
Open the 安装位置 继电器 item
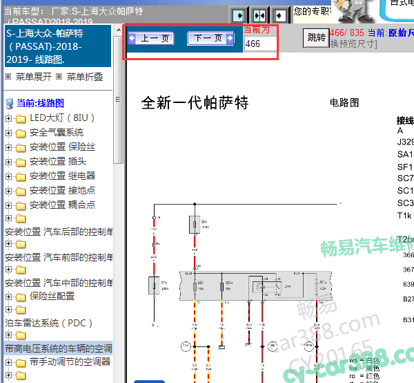click(x=62, y=176)
